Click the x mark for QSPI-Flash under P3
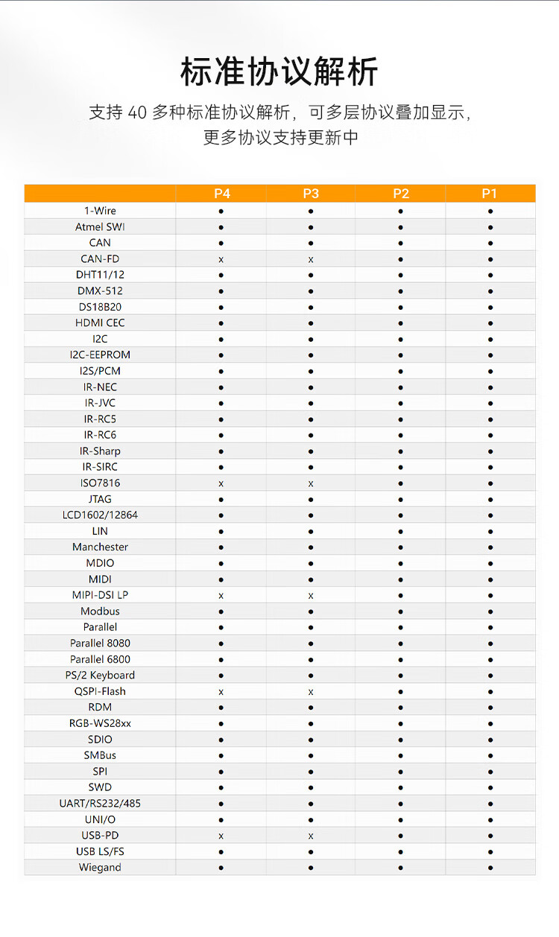 point(311,691)
